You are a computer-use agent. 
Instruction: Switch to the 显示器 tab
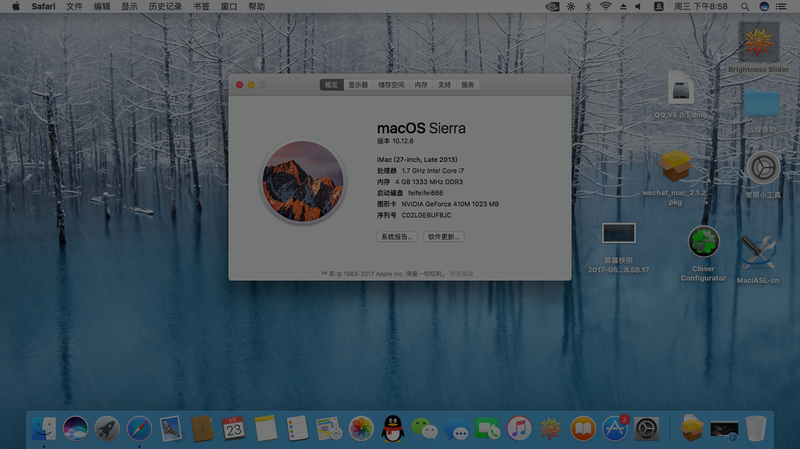[358, 85]
